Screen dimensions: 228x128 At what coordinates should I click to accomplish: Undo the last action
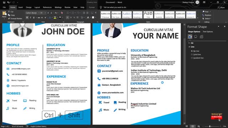(x=9, y=2)
